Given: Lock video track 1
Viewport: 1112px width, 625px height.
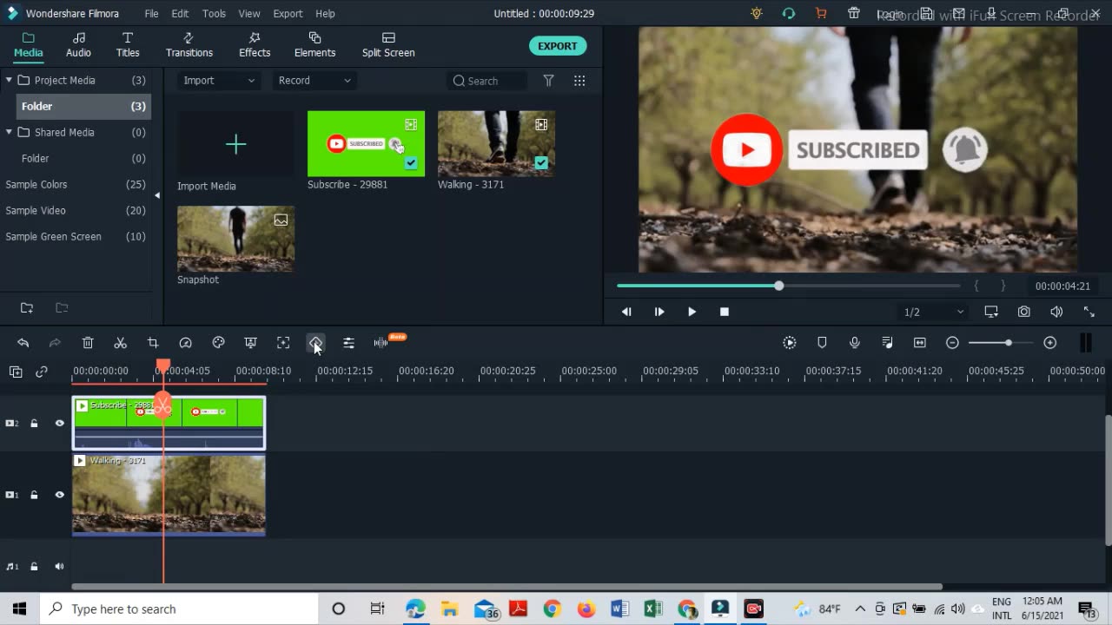Looking at the screenshot, I should coord(35,495).
